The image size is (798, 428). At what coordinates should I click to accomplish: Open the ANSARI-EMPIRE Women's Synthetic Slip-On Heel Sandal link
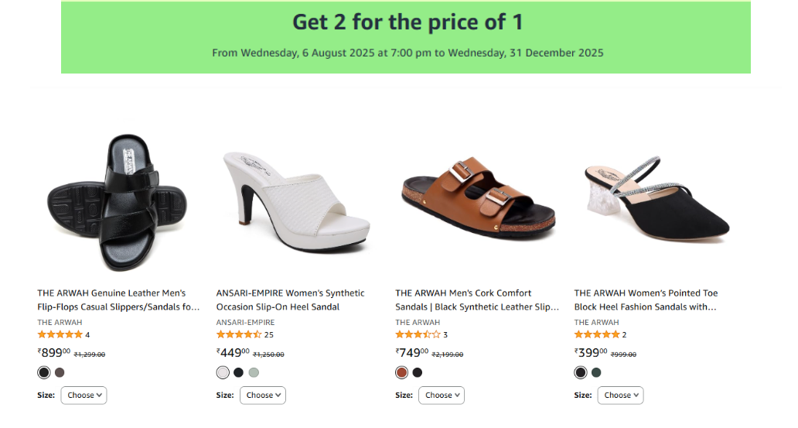290,300
